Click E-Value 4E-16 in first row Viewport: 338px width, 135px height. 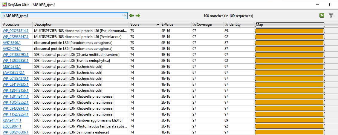166,31
